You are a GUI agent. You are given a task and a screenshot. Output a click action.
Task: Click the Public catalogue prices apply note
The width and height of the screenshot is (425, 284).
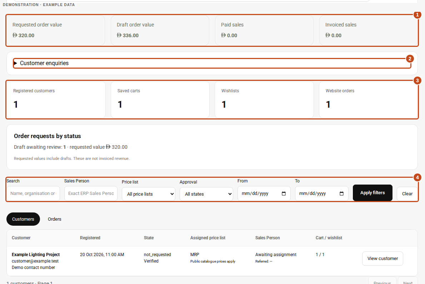click(213, 261)
